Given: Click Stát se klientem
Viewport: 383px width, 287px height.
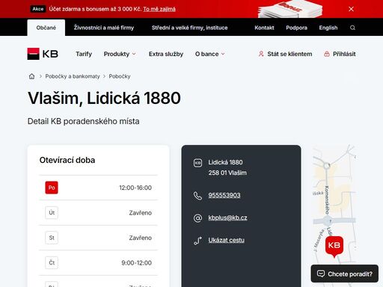Looking at the screenshot, I should 285,54.
